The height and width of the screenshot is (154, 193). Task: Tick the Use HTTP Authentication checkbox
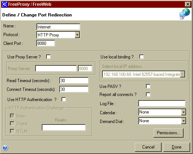click(64, 99)
